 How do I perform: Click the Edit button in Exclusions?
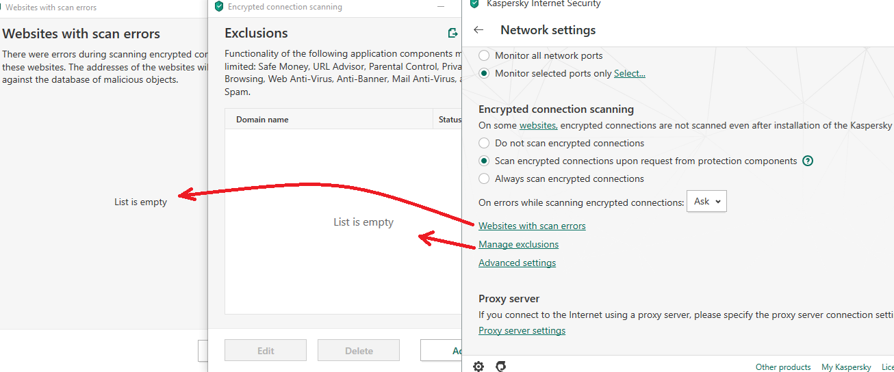(266, 351)
